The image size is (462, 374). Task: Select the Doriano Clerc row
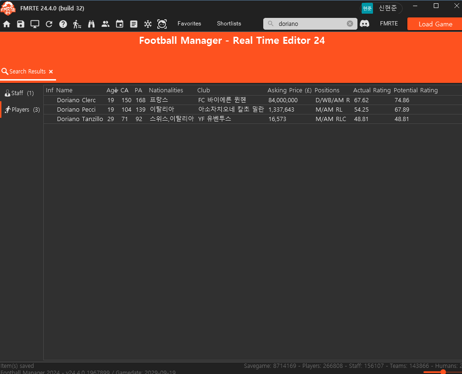[253, 100]
